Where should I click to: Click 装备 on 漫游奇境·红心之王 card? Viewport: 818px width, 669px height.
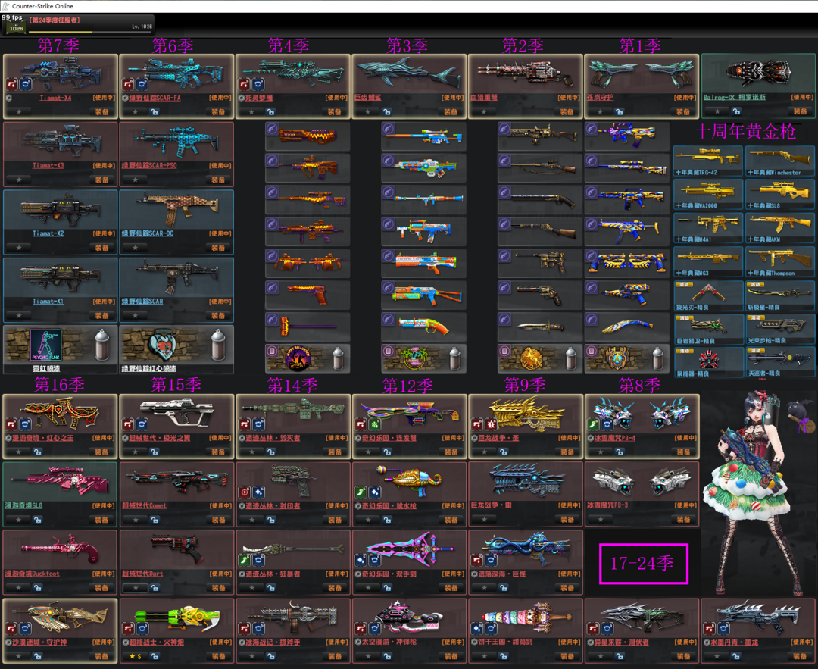101,452
